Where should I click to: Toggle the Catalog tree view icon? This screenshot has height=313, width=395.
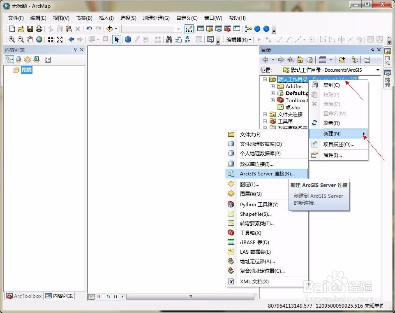pyautogui.click(x=355, y=60)
